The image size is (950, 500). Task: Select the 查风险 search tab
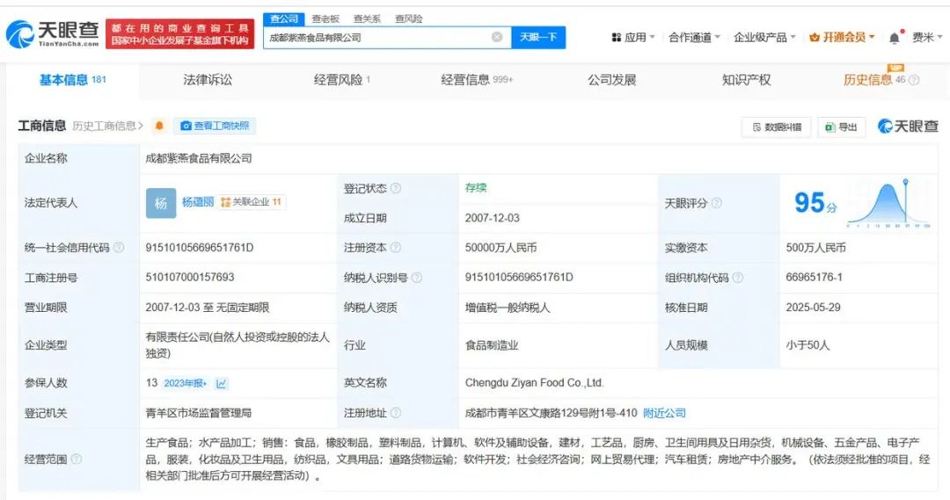[408, 18]
